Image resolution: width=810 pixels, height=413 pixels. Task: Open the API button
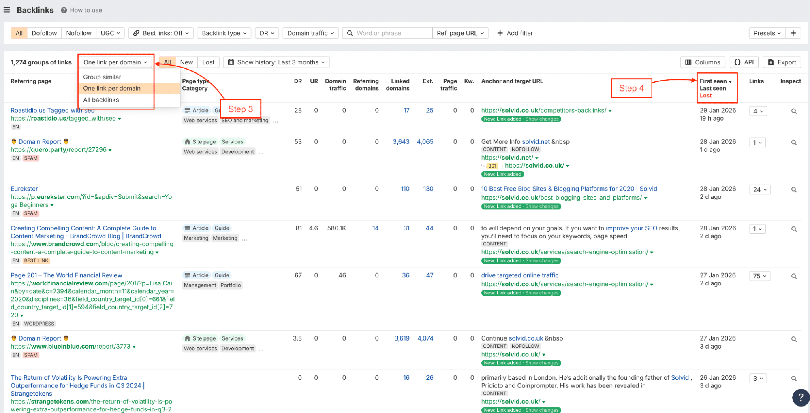[x=744, y=62]
